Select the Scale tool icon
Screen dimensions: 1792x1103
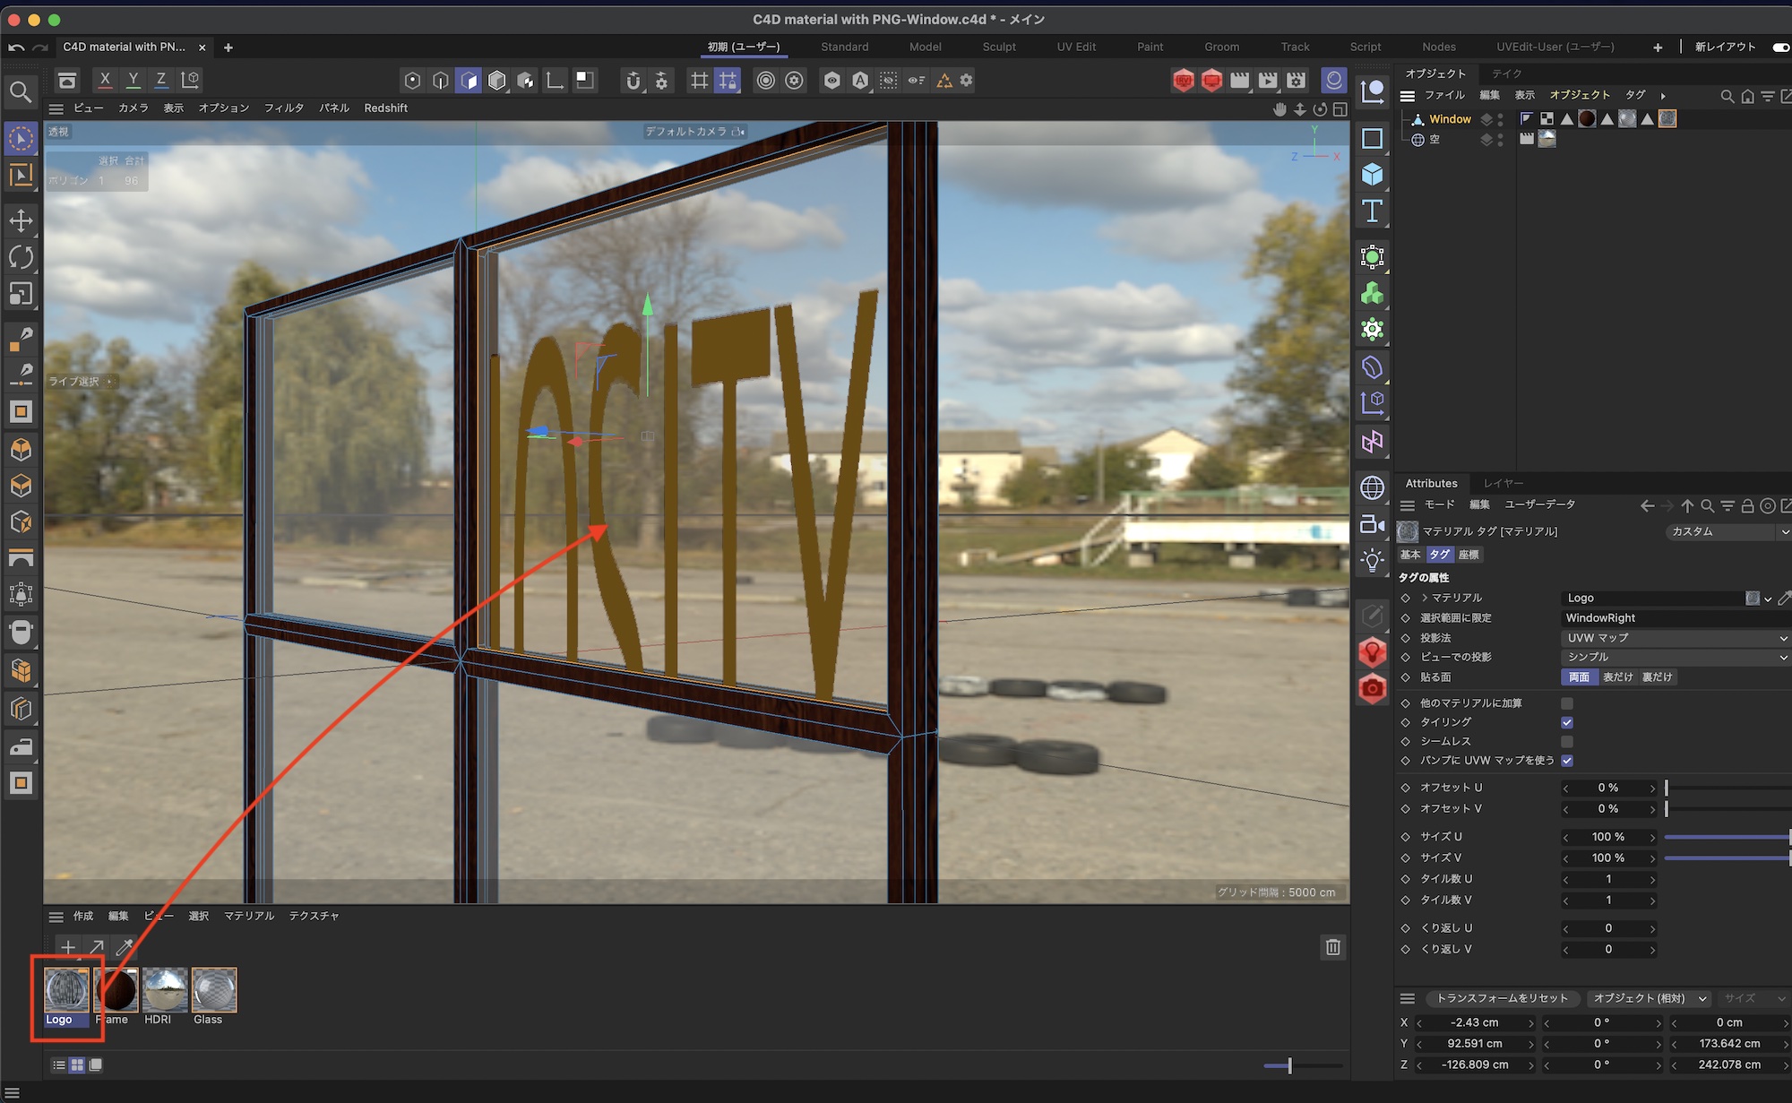21,294
